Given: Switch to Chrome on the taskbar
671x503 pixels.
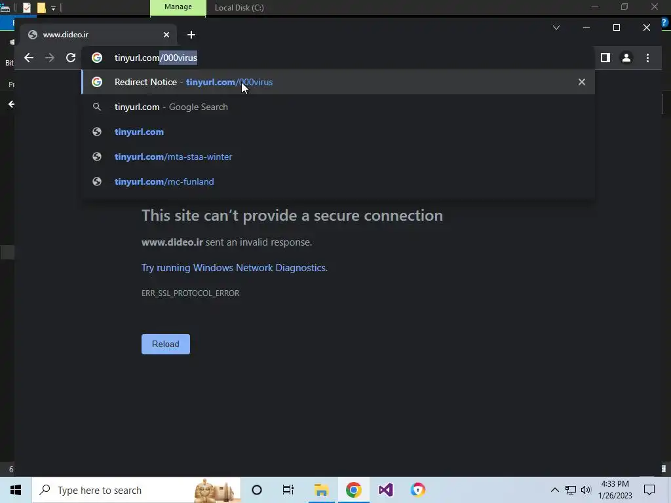Looking at the screenshot, I should (353, 490).
